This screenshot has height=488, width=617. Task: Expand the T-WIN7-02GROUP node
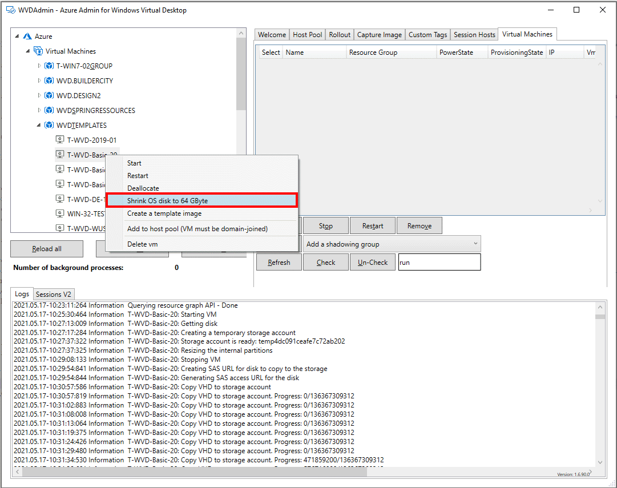pos(39,66)
